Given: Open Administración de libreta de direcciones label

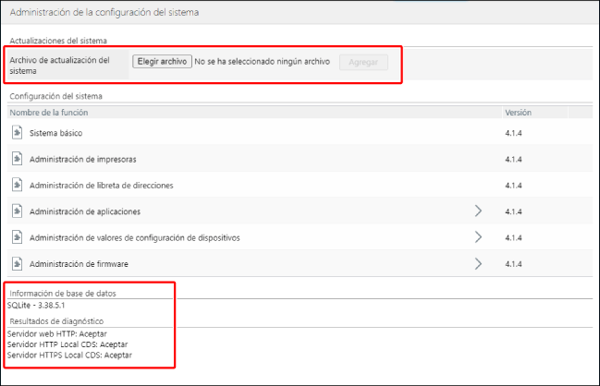Looking at the screenshot, I should [102, 185].
